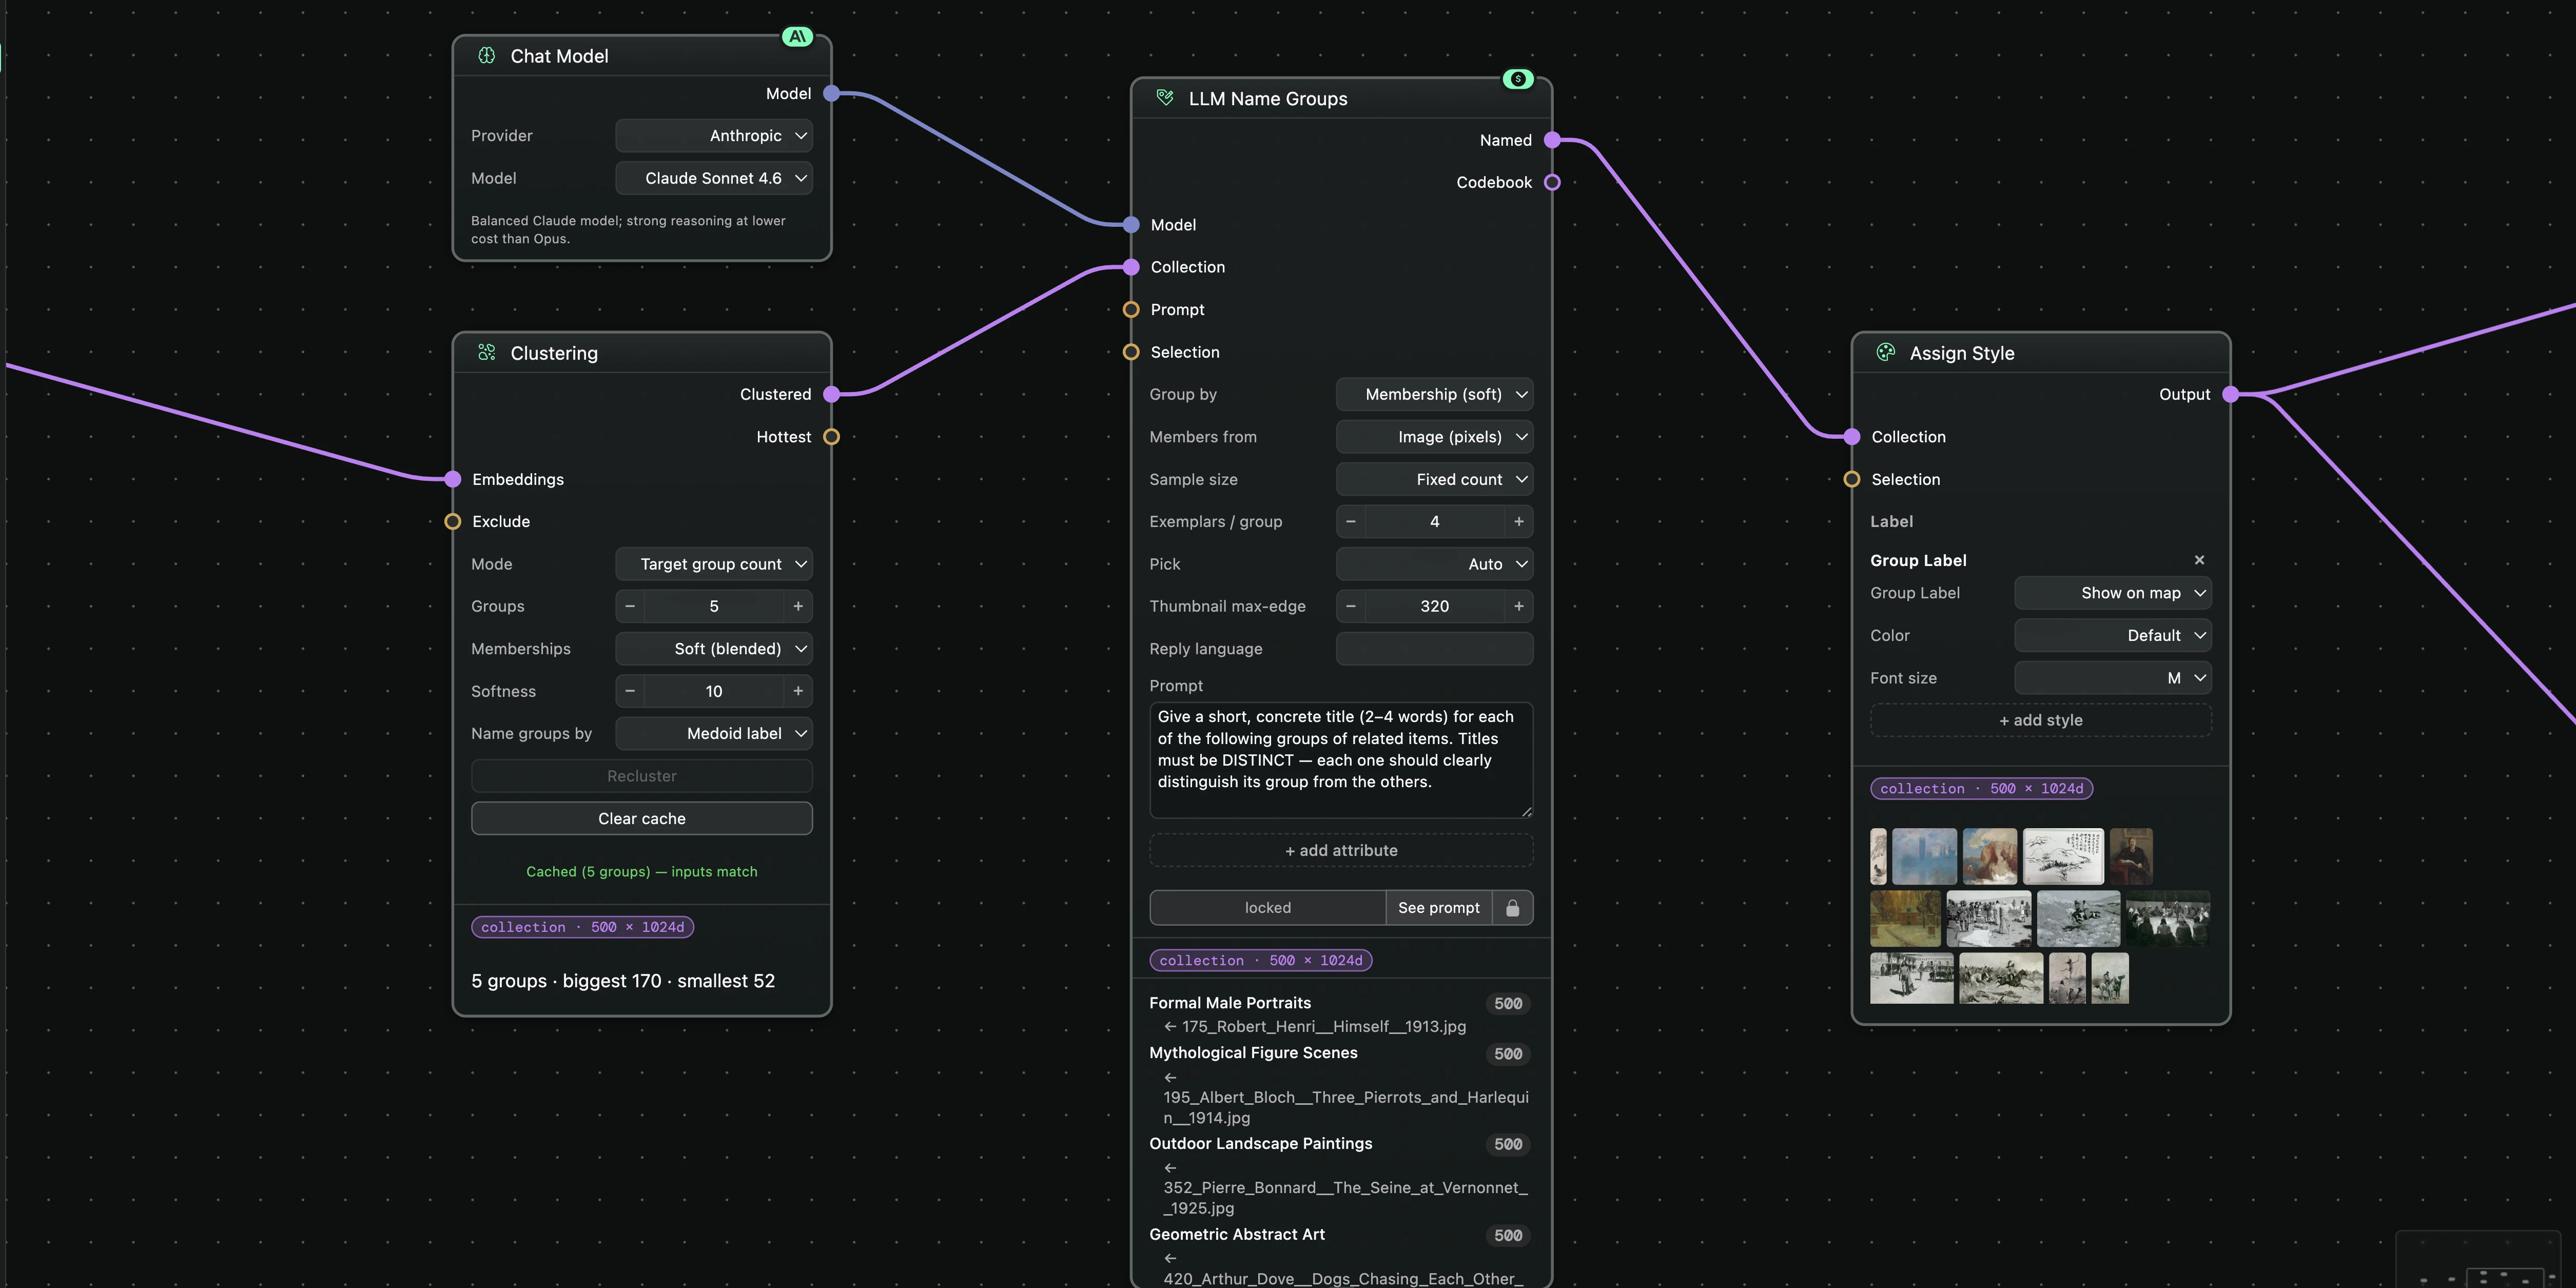Image resolution: width=2576 pixels, height=1288 pixels.
Task: Open the Provider dropdown showing Anthropic
Action: point(714,136)
